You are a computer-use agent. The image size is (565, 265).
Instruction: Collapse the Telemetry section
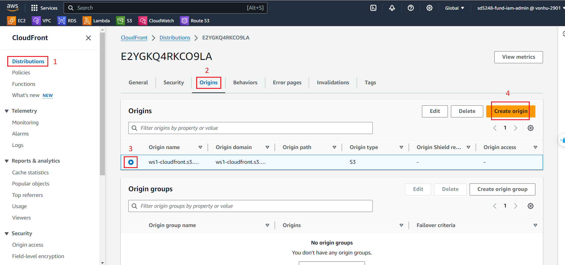tap(7, 111)
